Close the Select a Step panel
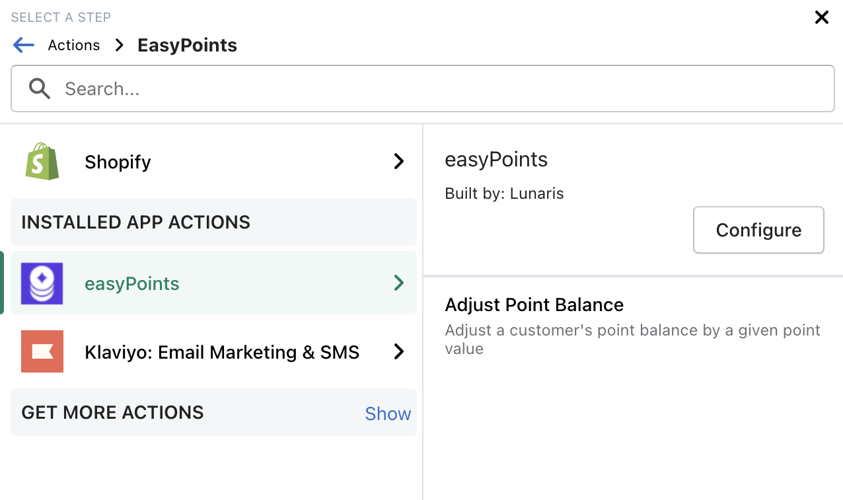Viewport: 843px width, 500px height. (x=821, y=18)
